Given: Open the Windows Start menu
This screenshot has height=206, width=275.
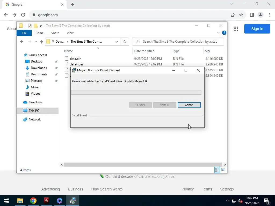Looking at the screenshot, I should coord(6,201).
